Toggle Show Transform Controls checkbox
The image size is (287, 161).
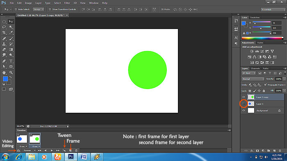tap(50, 9)
